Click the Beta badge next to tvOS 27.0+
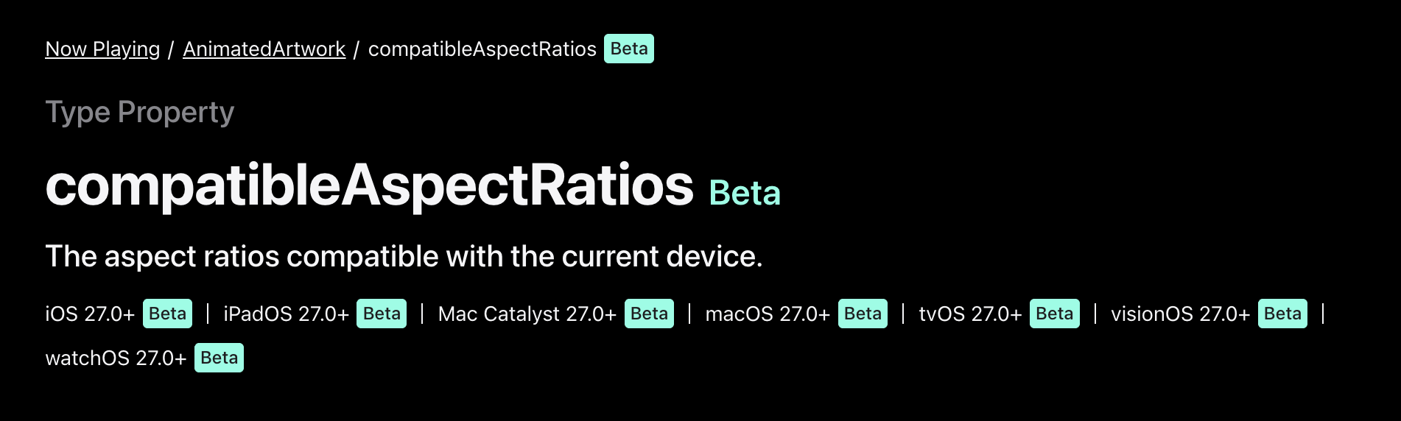The height and width of the screenshot is (421, 1401). pos(1054,314)
